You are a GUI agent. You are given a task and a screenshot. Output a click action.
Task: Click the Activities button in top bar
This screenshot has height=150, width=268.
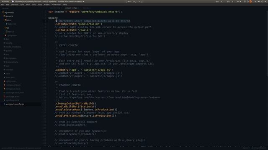(x=5, y=2)
